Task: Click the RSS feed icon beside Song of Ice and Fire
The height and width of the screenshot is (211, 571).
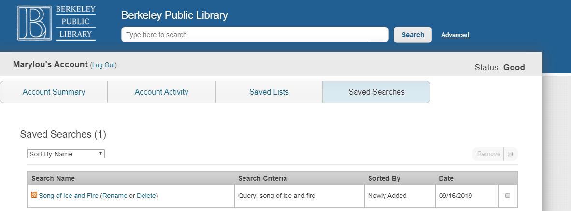Action: (x=34, y=195)
